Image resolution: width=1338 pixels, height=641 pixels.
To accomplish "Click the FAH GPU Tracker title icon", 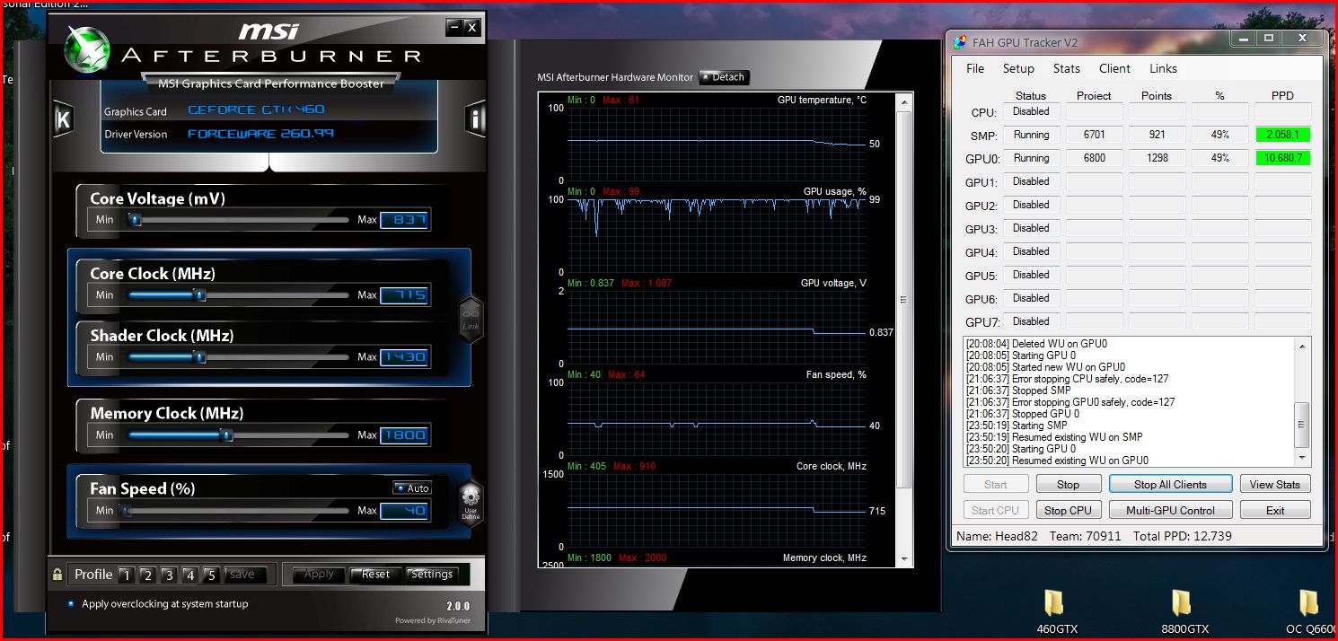I will (958, 41).
